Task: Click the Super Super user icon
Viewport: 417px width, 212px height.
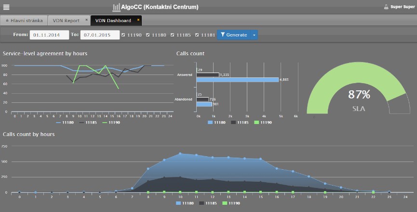Action: pos(386,7)
